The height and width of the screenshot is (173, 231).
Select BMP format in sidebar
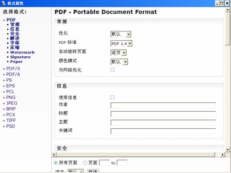coord(11,109)
